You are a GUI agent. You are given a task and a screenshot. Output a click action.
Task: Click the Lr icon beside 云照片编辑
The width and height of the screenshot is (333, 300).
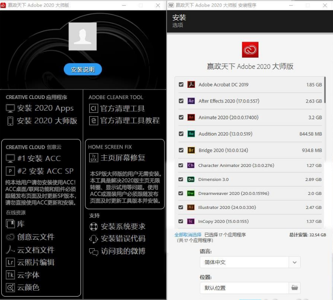pos(10,263)
